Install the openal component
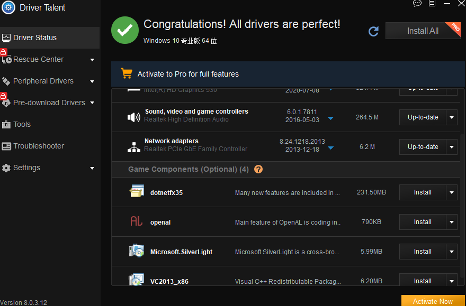The image size is (466, 306). (x=423, y=222)
